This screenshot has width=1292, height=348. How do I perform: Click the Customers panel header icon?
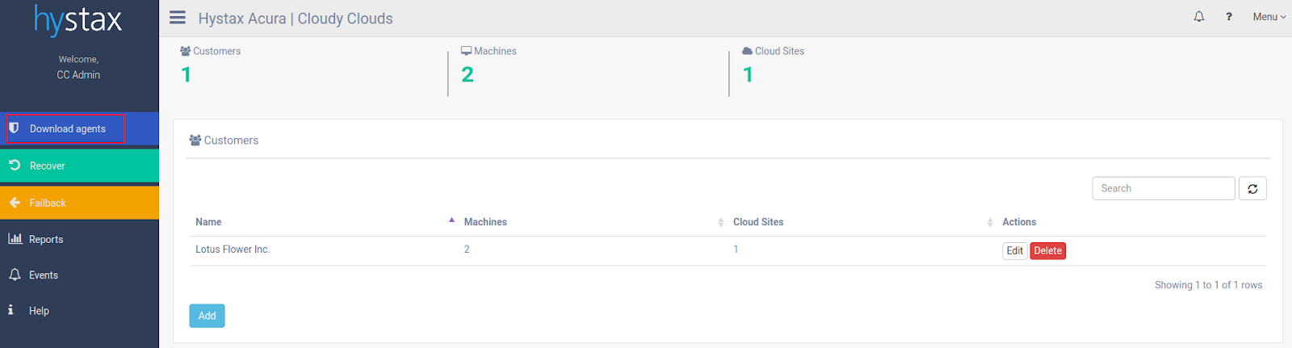195,140
